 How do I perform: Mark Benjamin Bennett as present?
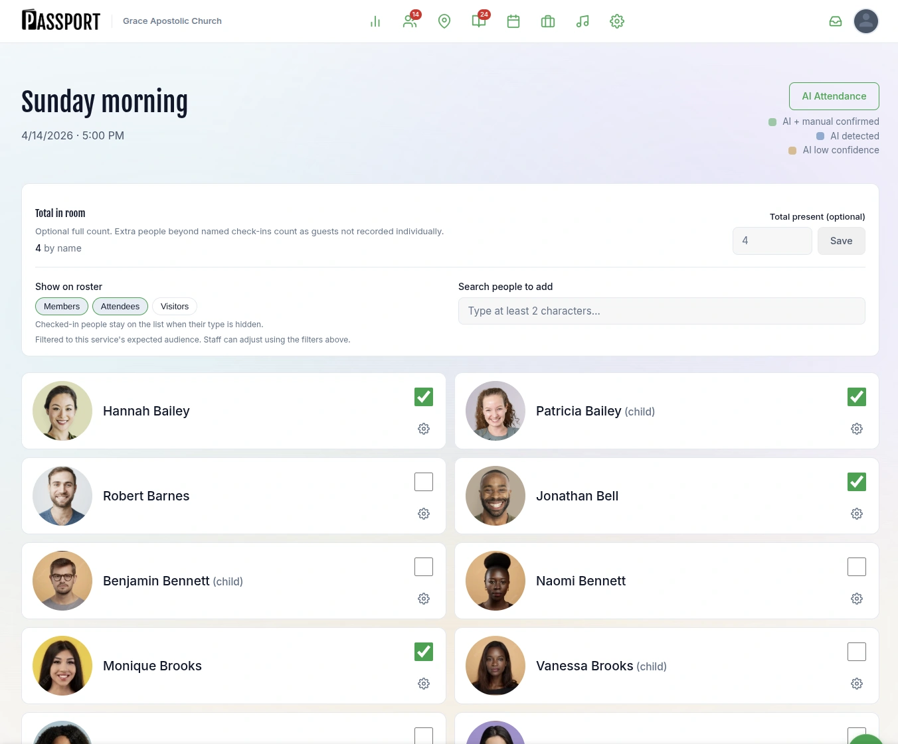click(x=424, y=567)
